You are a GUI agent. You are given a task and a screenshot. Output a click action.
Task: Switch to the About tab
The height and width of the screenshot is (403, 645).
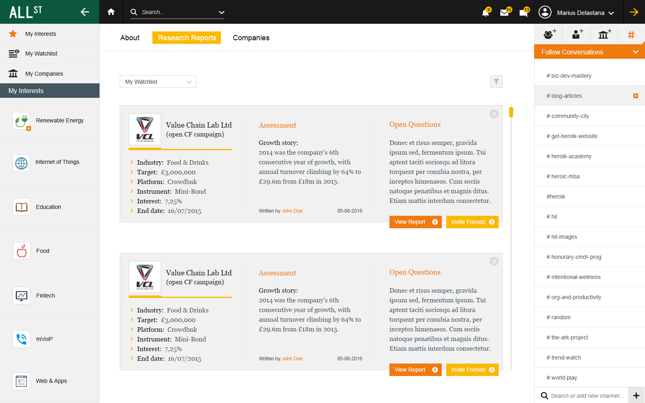coord(130,38)
